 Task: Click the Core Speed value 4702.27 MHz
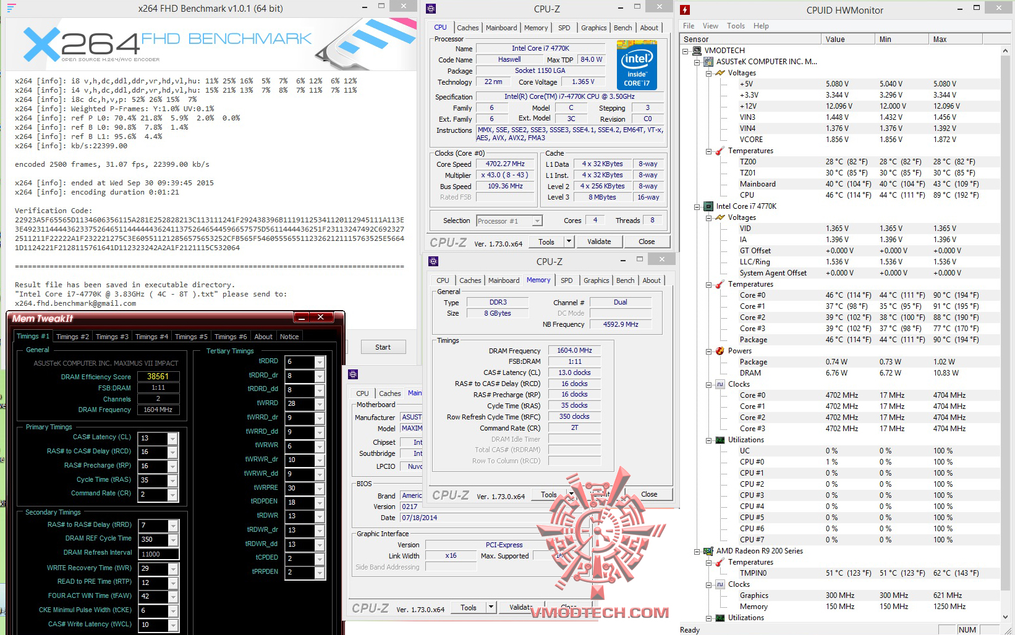(x=505, y=164)
